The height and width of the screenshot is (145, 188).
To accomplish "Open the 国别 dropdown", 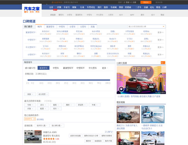I will pyautogui.click(x=30, y=94).
